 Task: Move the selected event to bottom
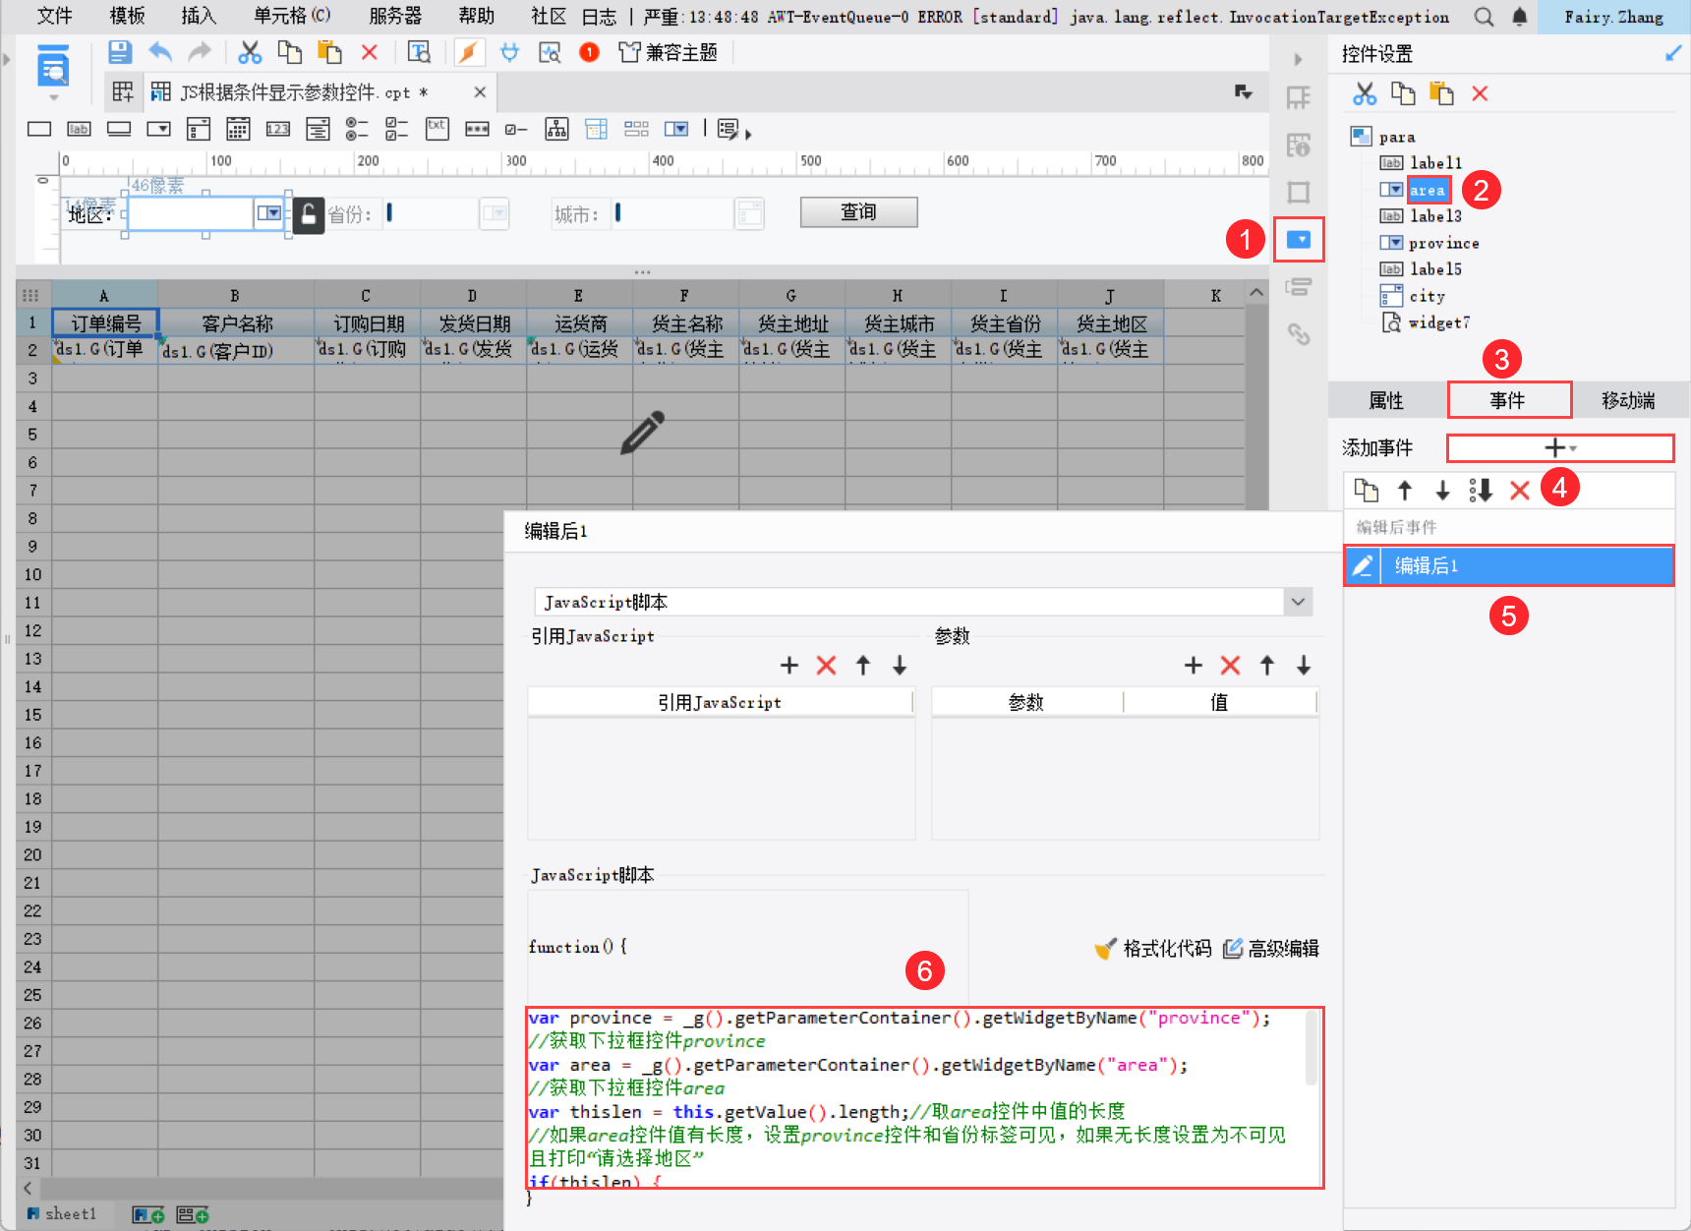coord(1481,490)
